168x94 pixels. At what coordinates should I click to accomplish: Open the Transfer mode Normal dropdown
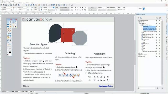point(51,10)
